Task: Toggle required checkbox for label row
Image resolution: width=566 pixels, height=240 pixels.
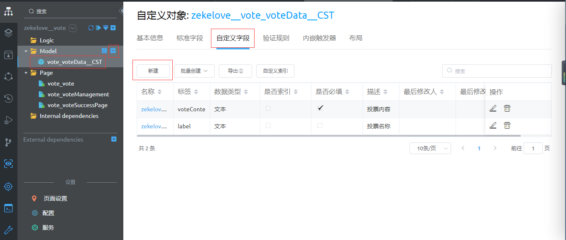Action: pos(319,125)
